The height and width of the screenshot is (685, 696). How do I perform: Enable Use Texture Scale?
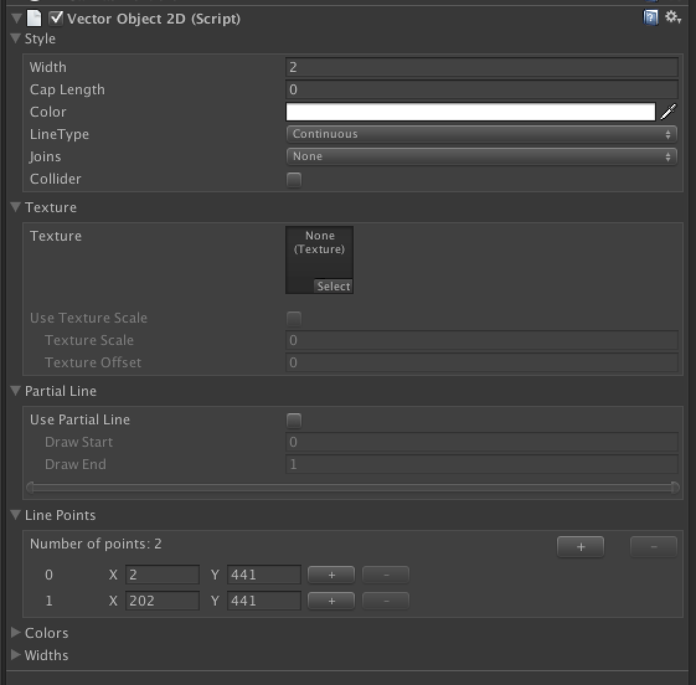tap(293, 318)
